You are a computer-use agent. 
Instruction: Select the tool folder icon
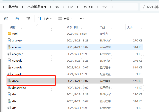(9, 33)
